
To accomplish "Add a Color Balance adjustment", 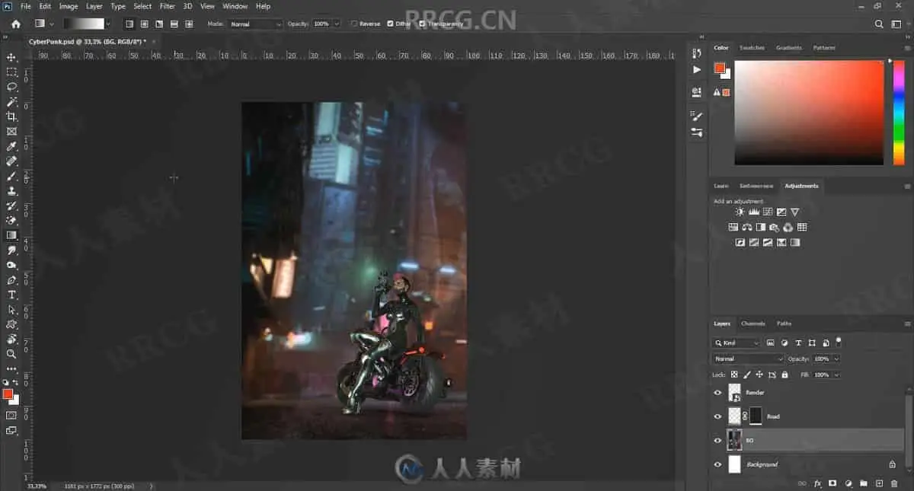I will pos(747,227).
